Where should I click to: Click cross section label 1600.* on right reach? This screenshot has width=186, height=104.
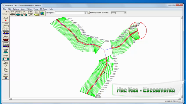pyautogui.click(x=123, y=35)
